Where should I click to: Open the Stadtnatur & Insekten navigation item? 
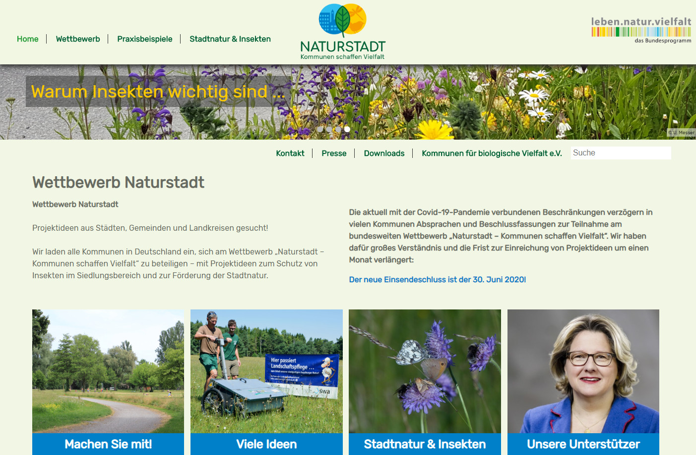(x=230, y=39)
